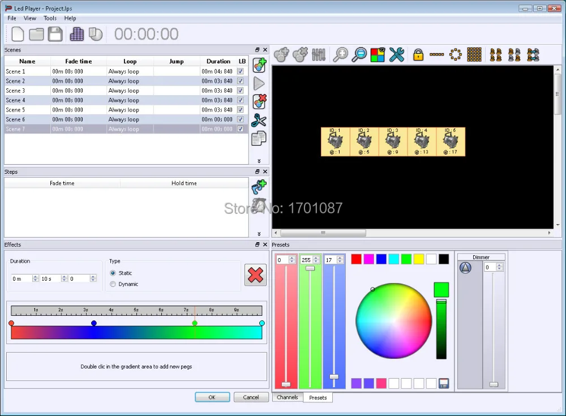The width and height of the screenshot is (566, 416).
Task: Click the Scenes Fade time column header
Action: [79, 61]
